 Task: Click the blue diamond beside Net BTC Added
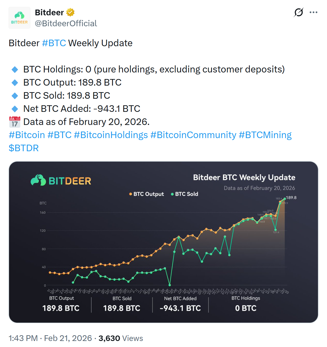[15, 109]
